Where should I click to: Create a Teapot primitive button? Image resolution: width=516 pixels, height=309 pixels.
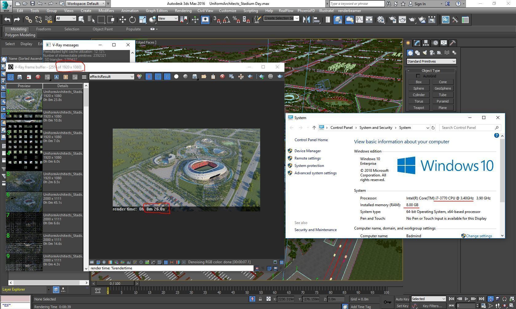tap(419, 108)
